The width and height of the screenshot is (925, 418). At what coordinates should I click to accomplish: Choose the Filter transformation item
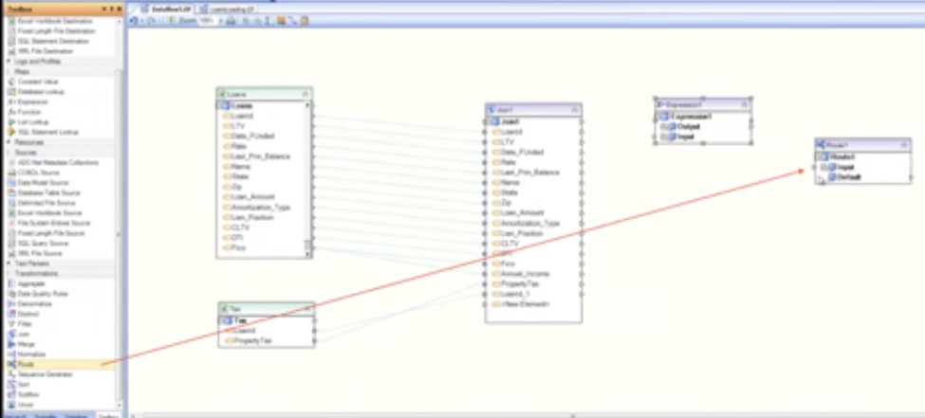[x=26, y=323]
